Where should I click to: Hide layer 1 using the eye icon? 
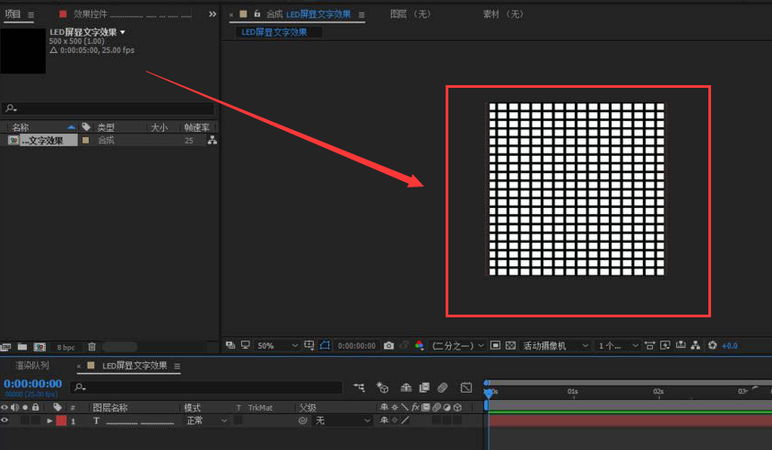4,420
